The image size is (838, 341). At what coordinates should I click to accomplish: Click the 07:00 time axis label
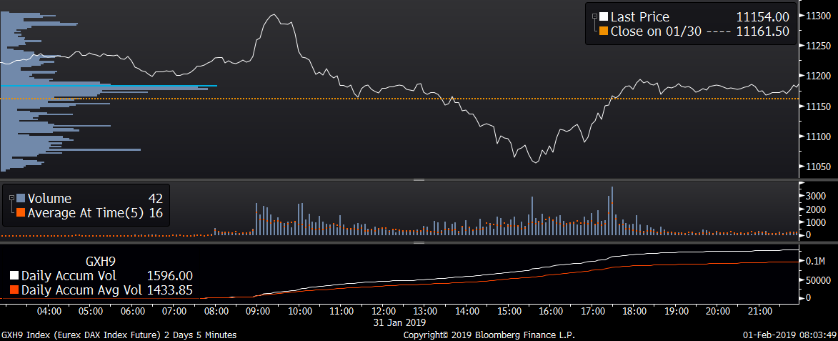point(174,312)
